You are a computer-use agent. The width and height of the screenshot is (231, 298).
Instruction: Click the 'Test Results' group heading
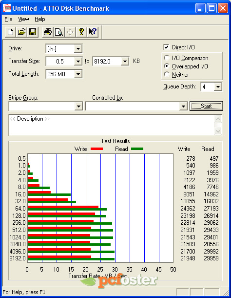[x=115, y=141]
